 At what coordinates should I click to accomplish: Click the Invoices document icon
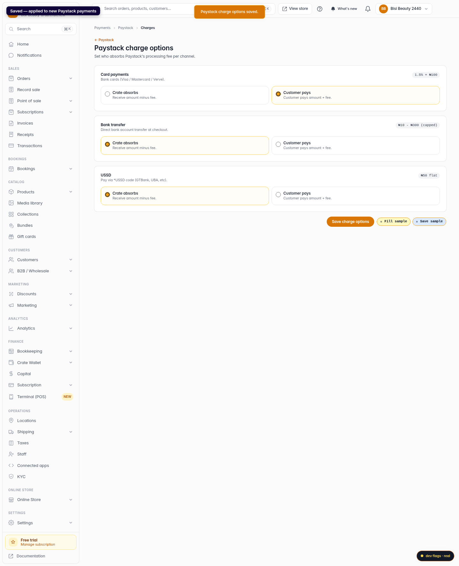(11, 123)
